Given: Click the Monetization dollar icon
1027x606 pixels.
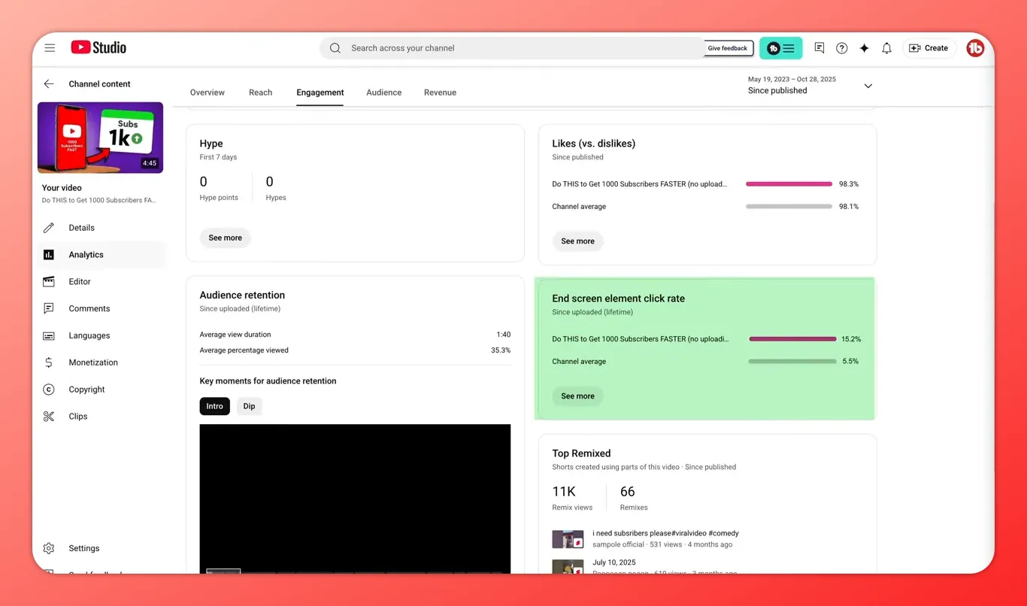Looking at the screenshot, I should tap(49, 362).
